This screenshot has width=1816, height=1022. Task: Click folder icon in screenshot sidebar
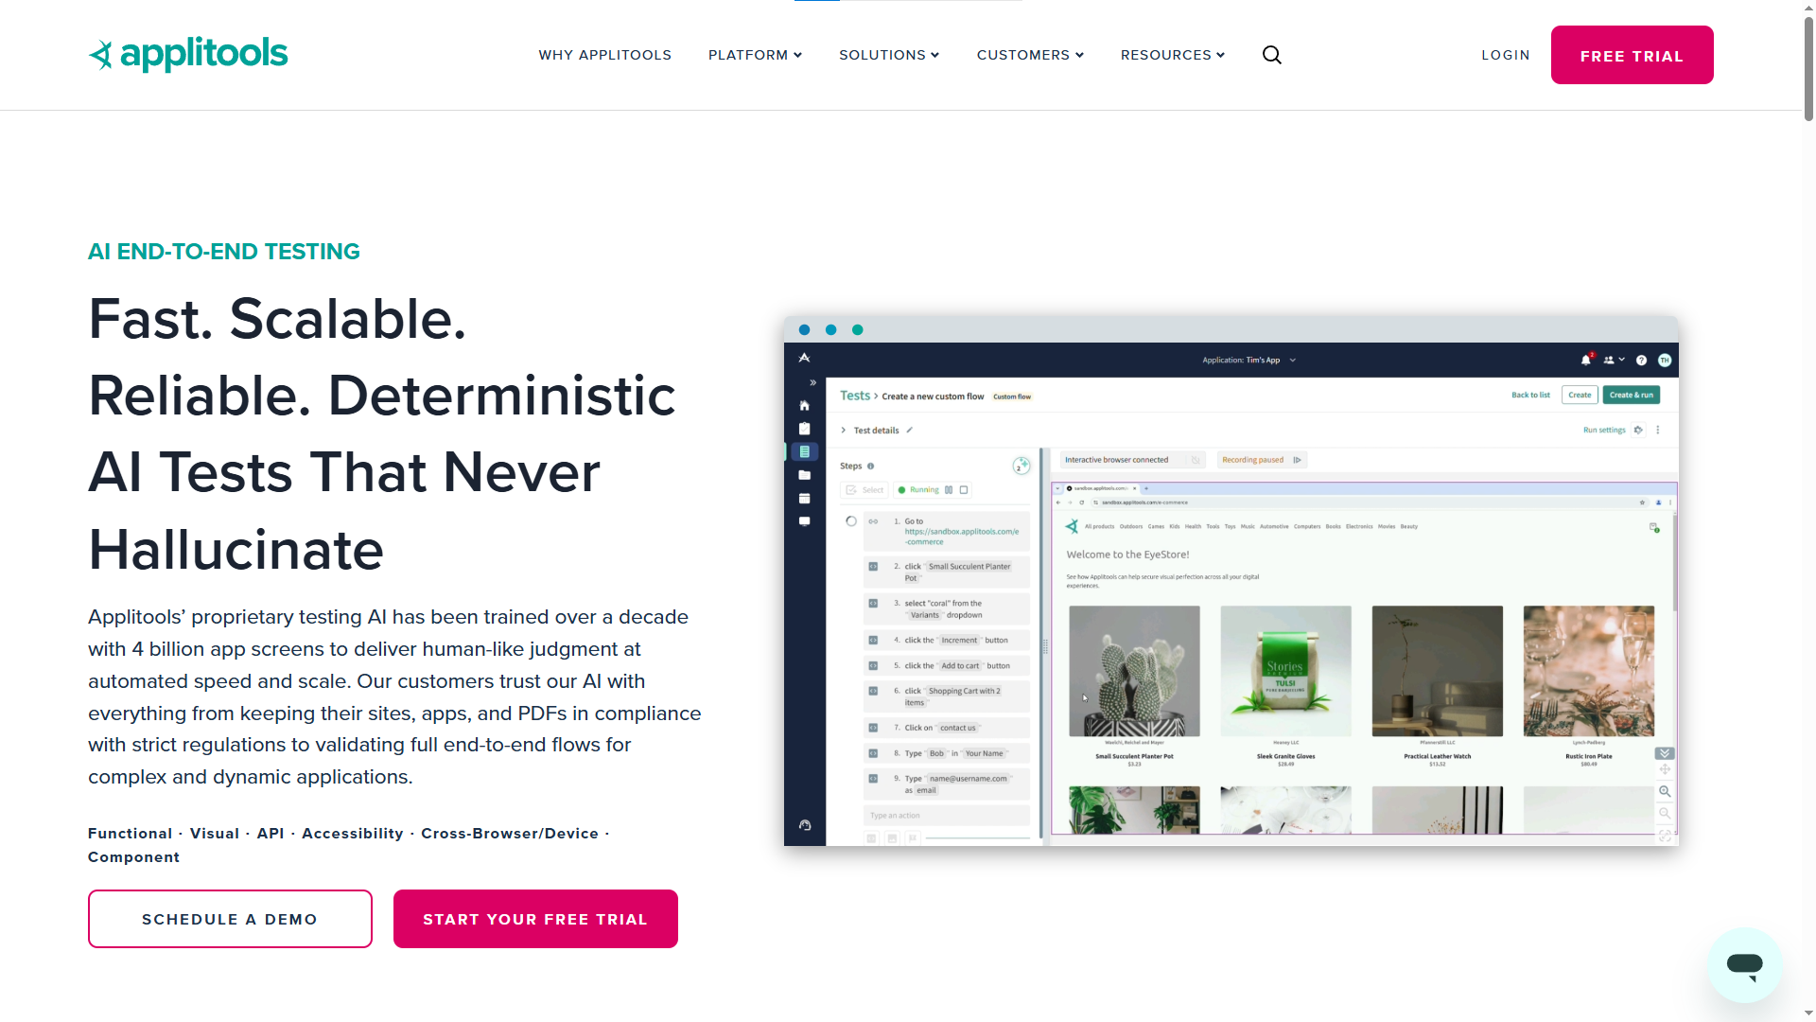pos(804,475)
